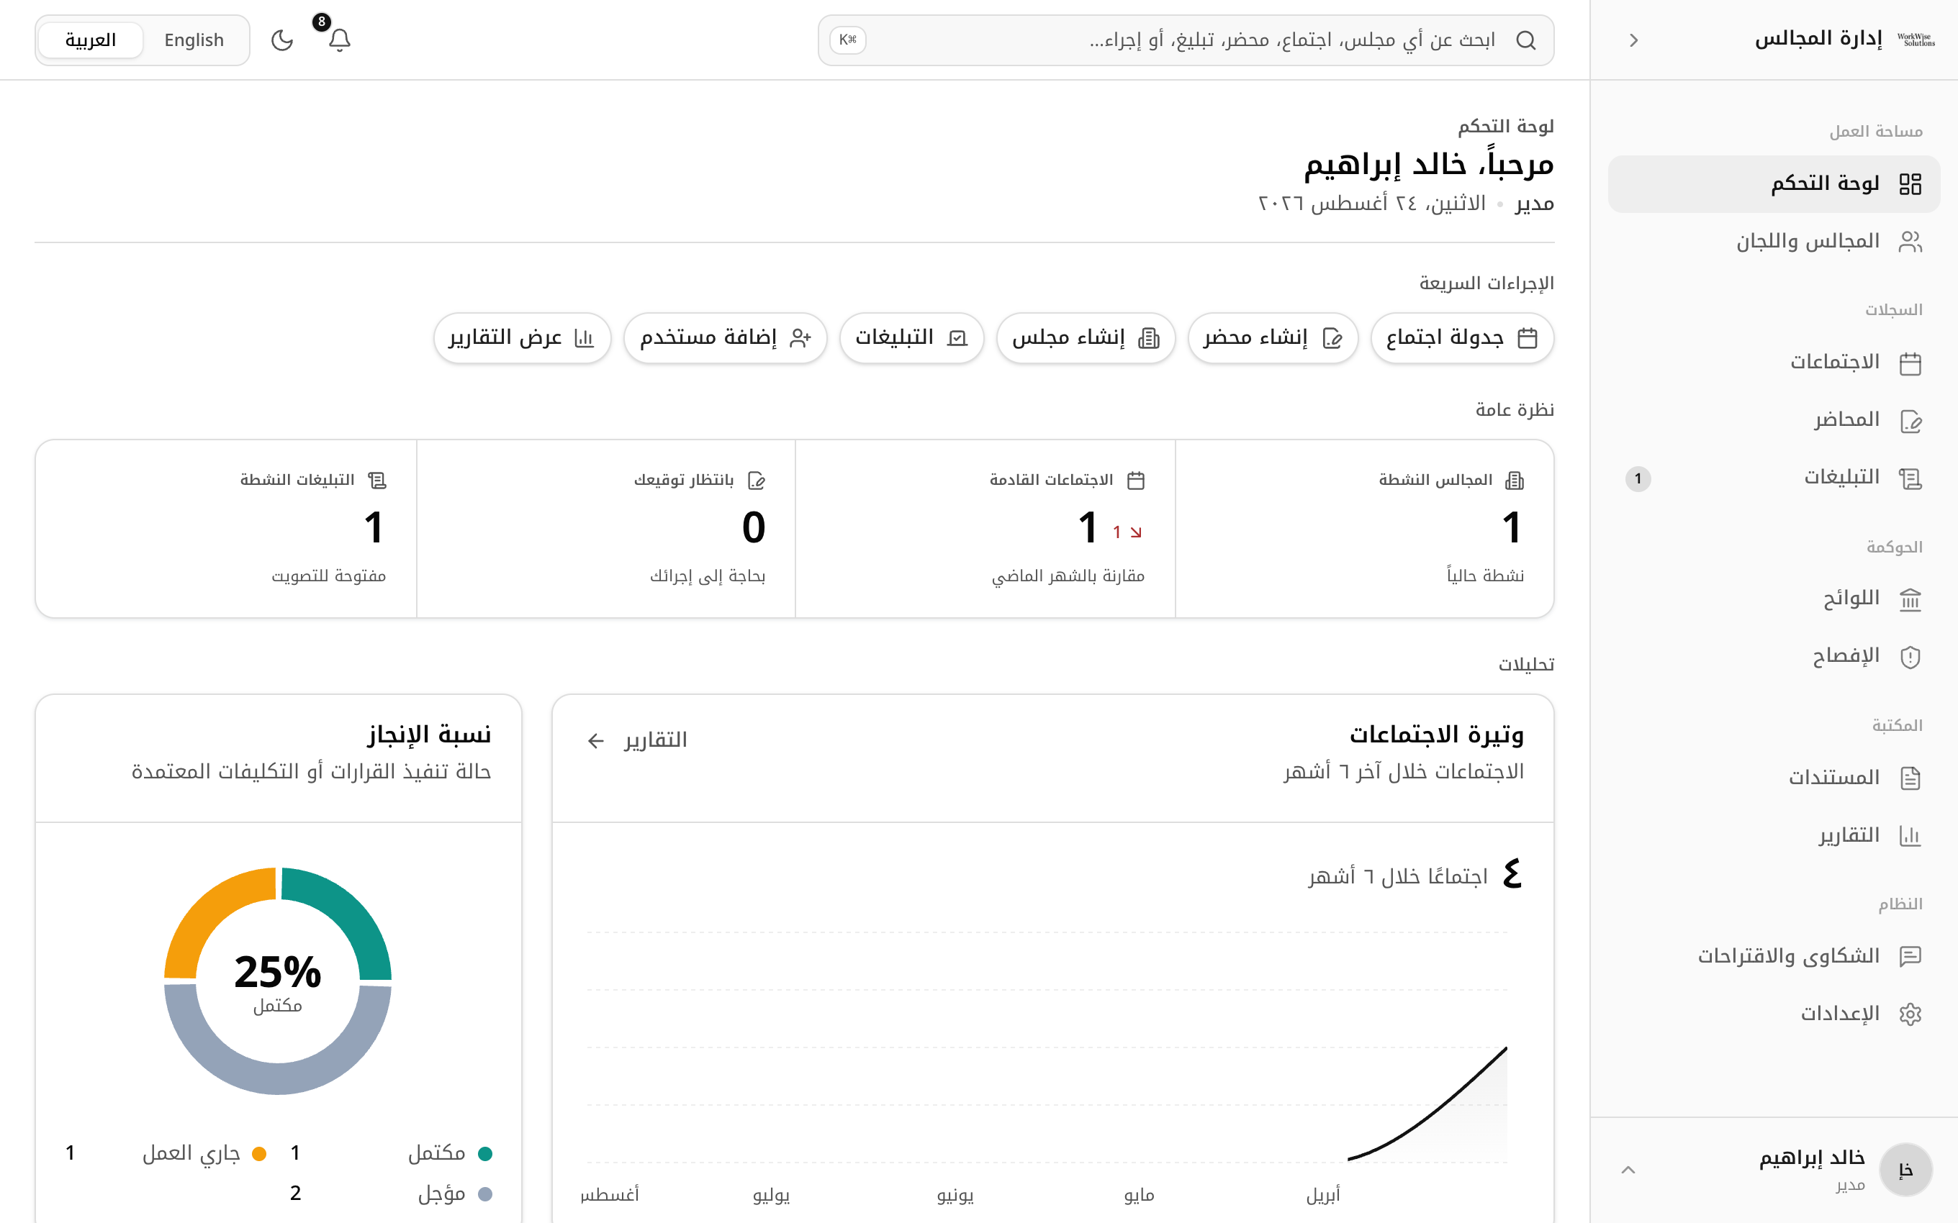1958x1223 pixels.
Task: Click the edit-document icon next to المحاضر
Action: coord(1910,421)
